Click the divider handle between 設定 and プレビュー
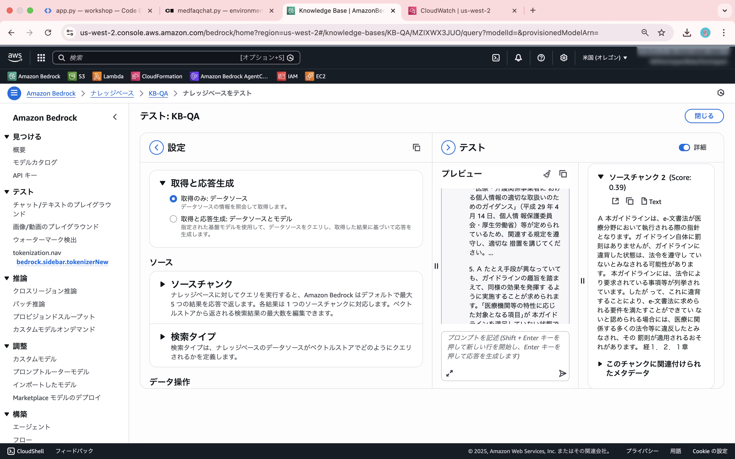Image resolution: width=735 pixels, height=459 pixels. [x=436, y=266]
